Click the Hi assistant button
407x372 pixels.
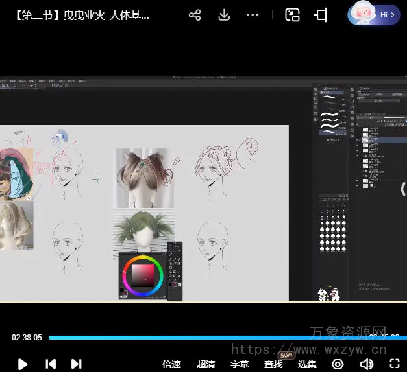(x=374, y=14)
